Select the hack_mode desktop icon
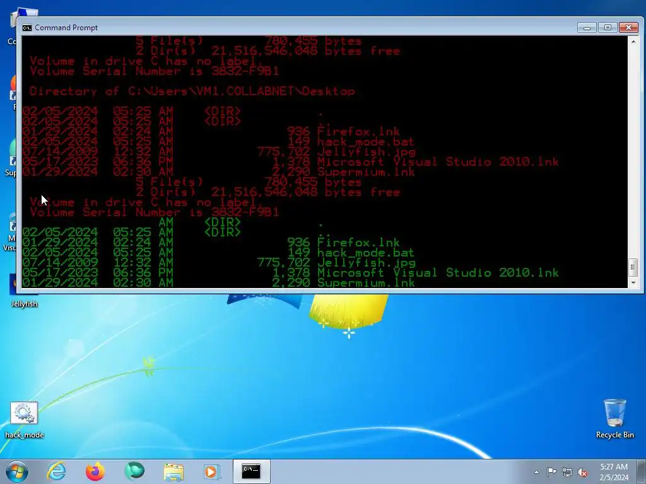 tap(24, 420)
